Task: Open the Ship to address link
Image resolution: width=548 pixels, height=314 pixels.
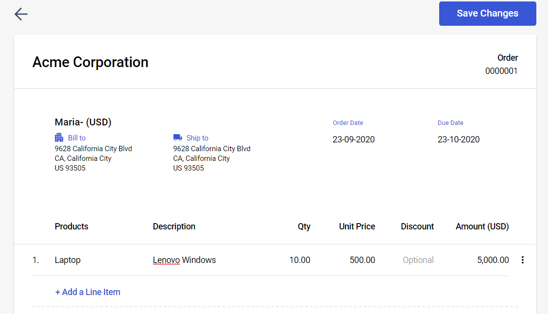Action: point(197,138)
